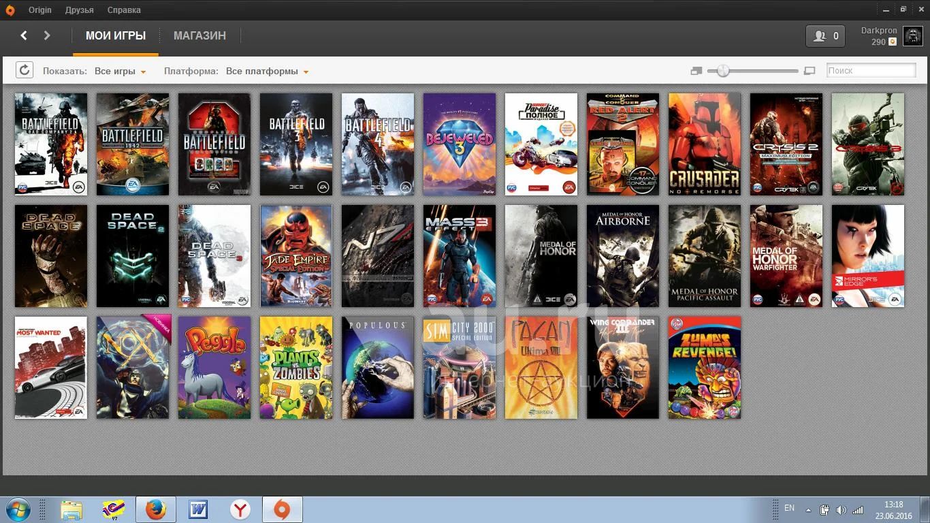
Task: Switch to the МАГАЗИН tab
Action: (x=199, y=35)
